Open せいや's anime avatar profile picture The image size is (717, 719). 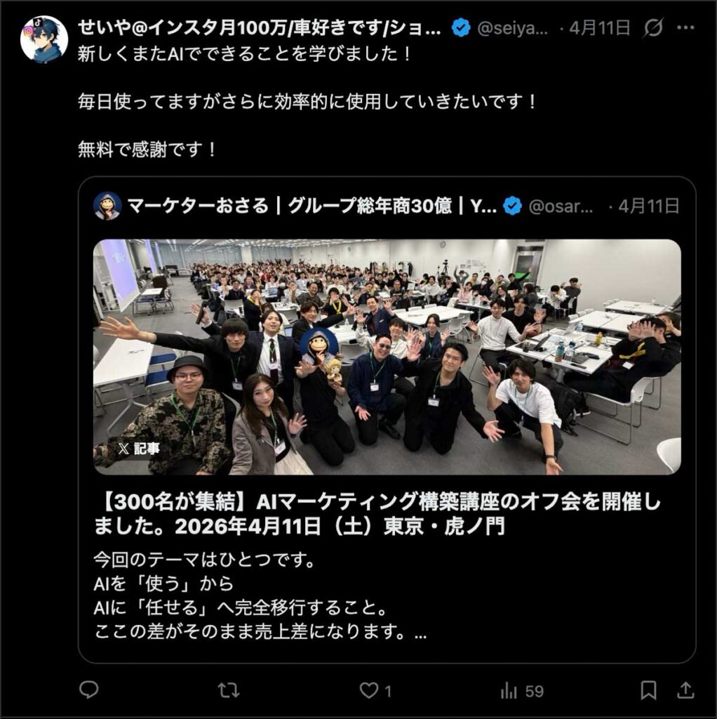click(x=44, y=39)
